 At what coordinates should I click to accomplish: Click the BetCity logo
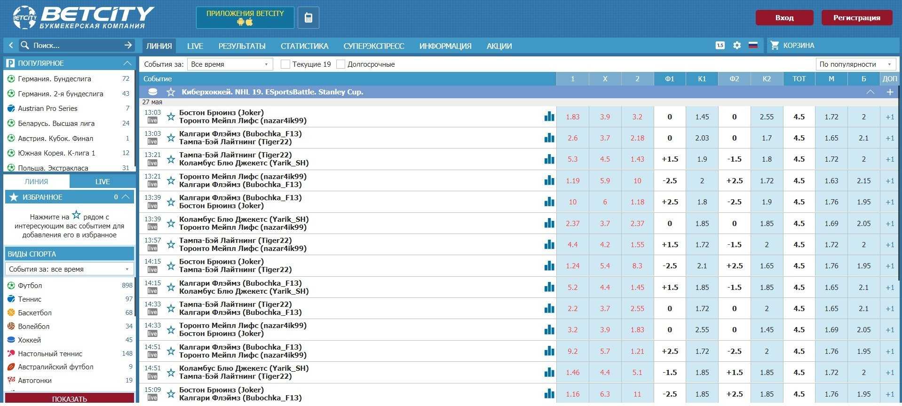(x=83, y=18)
